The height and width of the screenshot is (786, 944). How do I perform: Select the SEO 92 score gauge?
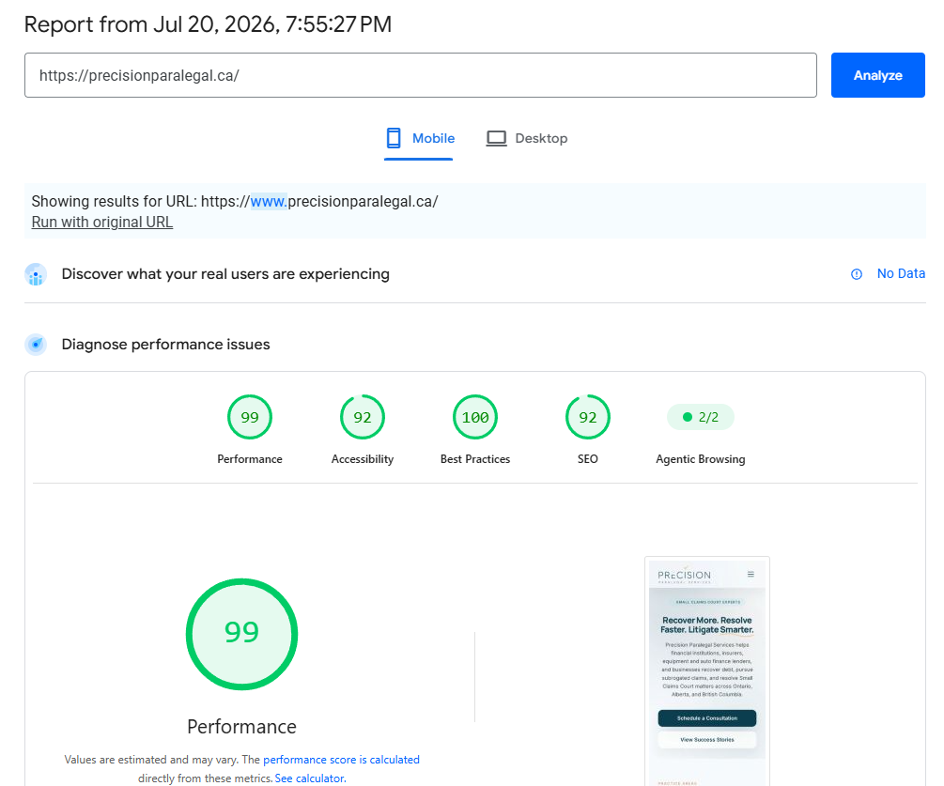pyautogui.click(x=588, y=417)
